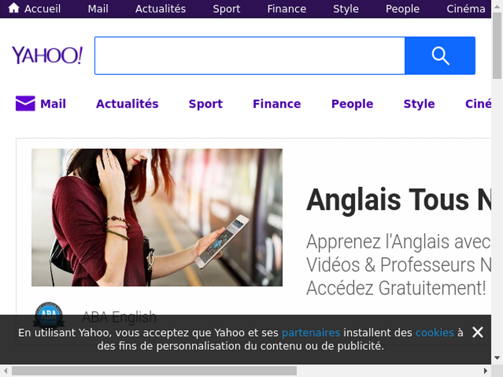Focus the Yahoo search input field
This screenshot has height=377, width=503.
click(250, 56)
